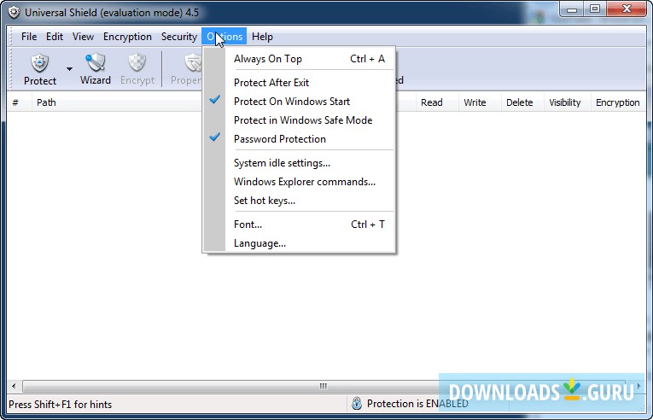Image resolution: width=653 pixels, height=420 pixels.
Task: Maximize the Universal Shield window
Action: pyautogui.click(x=595, y=9)
